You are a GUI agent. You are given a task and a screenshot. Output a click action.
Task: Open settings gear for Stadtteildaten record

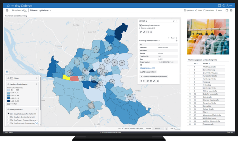coord(176,41)
